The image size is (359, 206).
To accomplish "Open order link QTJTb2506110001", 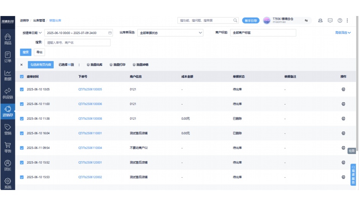I will click(90, 133).
